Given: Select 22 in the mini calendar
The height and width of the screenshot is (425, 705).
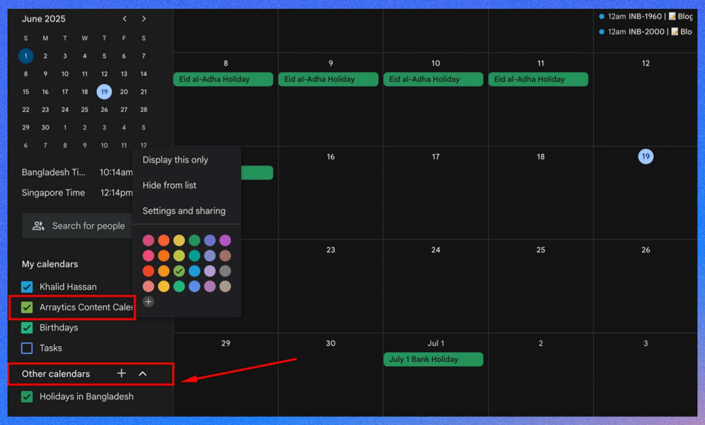Looking at the screenshot, I should [26, 109].
